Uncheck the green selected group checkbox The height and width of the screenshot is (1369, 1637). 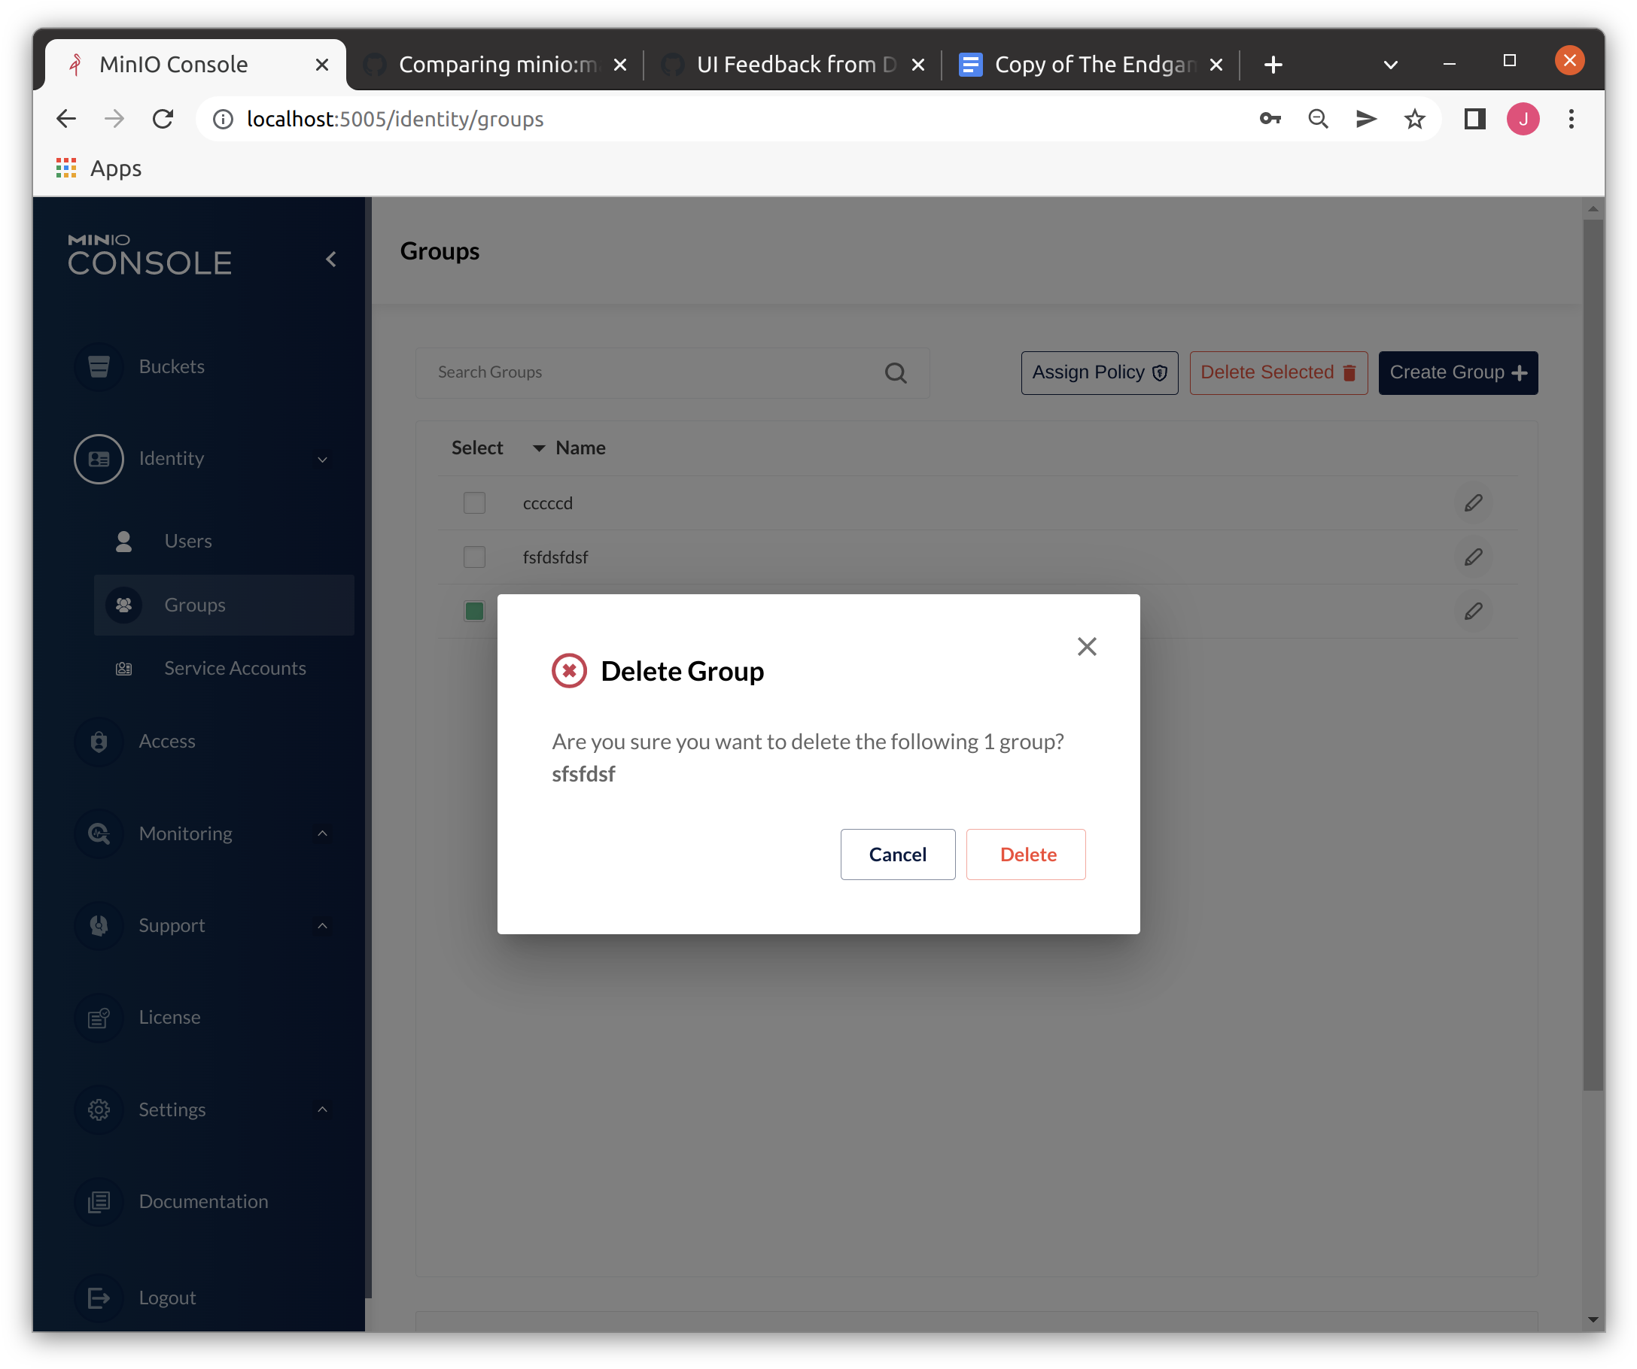tap(474, 611)
